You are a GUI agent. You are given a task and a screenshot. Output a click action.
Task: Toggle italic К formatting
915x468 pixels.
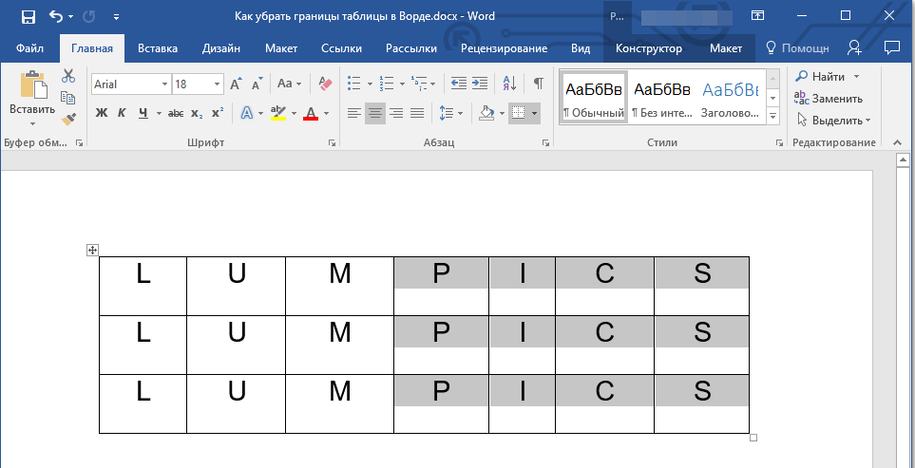tap(122, 113)
